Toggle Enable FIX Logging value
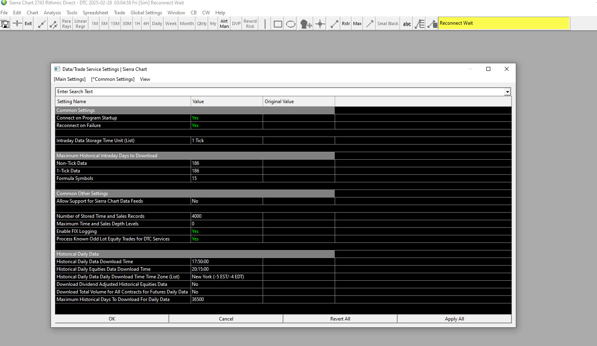 pyautogui.click(x=227, y=231)
